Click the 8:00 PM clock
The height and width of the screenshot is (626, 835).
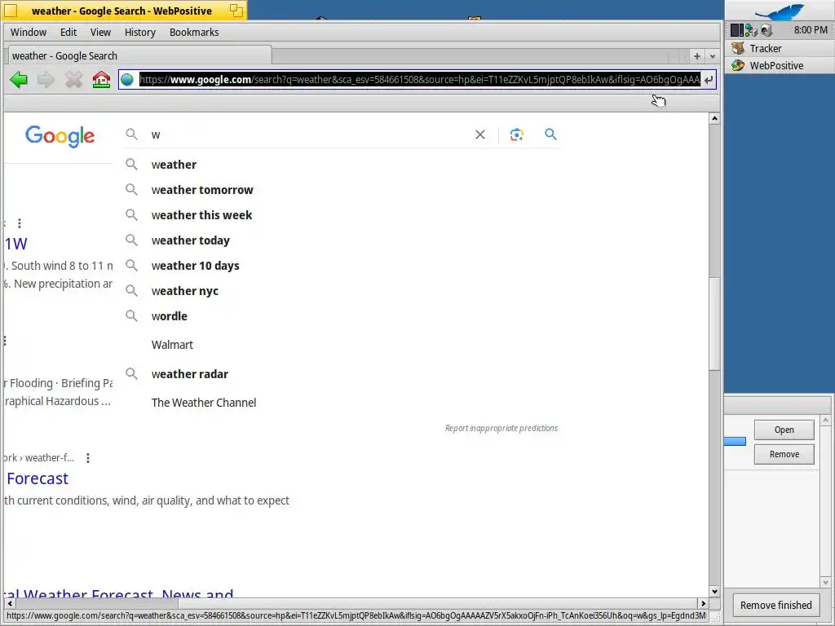pos(811,30)
